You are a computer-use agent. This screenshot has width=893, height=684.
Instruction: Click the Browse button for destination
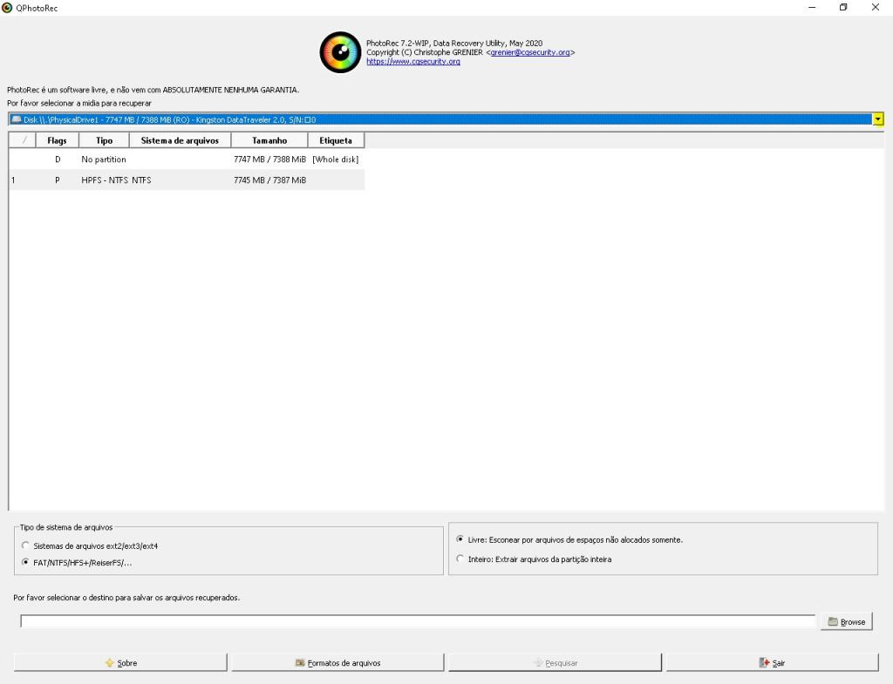pyautogui.click(x=846, y=621)
